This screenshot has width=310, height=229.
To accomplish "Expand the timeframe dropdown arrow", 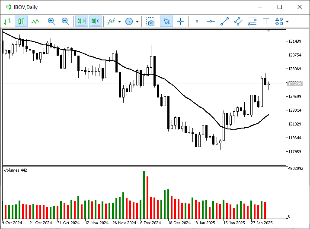I will click(137, 22).
